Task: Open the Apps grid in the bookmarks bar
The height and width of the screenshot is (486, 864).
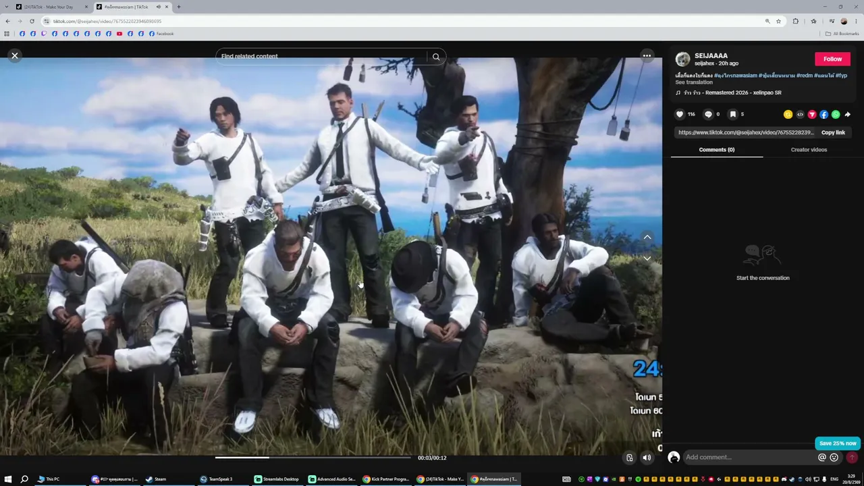Action: click(7, 34)
